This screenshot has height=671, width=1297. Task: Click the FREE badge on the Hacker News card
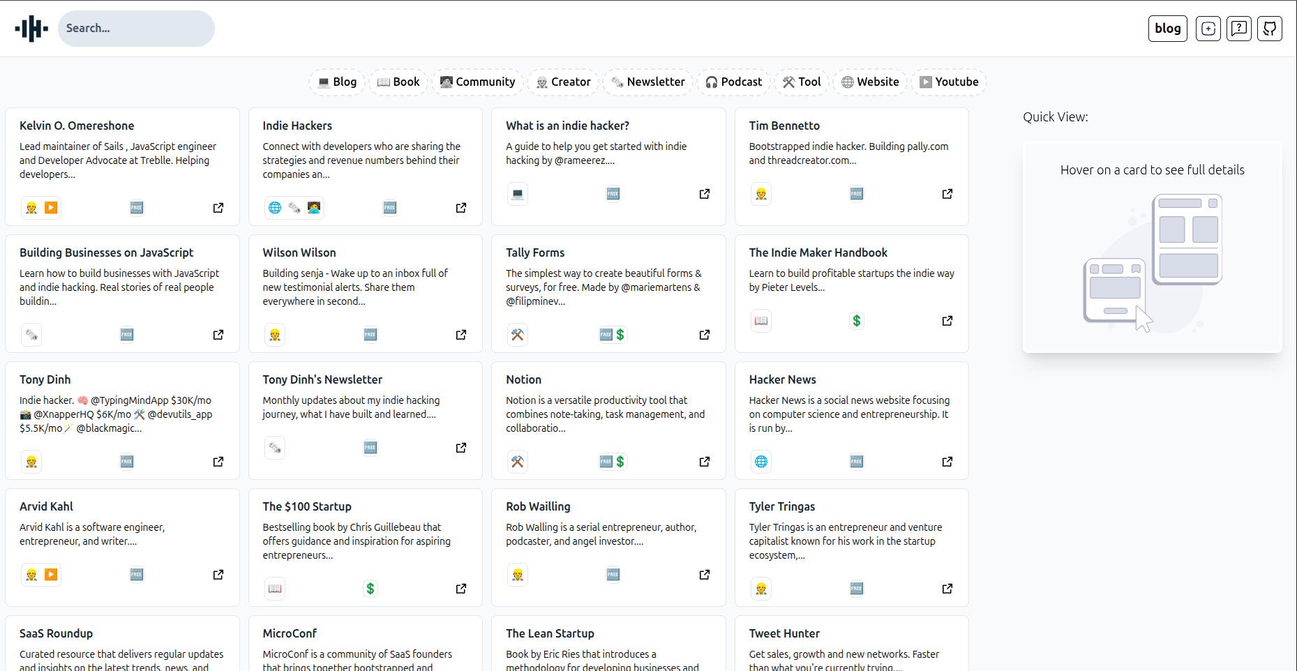pyautogui.click(x=856, y=461)
